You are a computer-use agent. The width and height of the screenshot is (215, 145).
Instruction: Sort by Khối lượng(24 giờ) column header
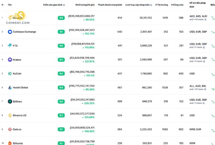[x=85, y=5]
